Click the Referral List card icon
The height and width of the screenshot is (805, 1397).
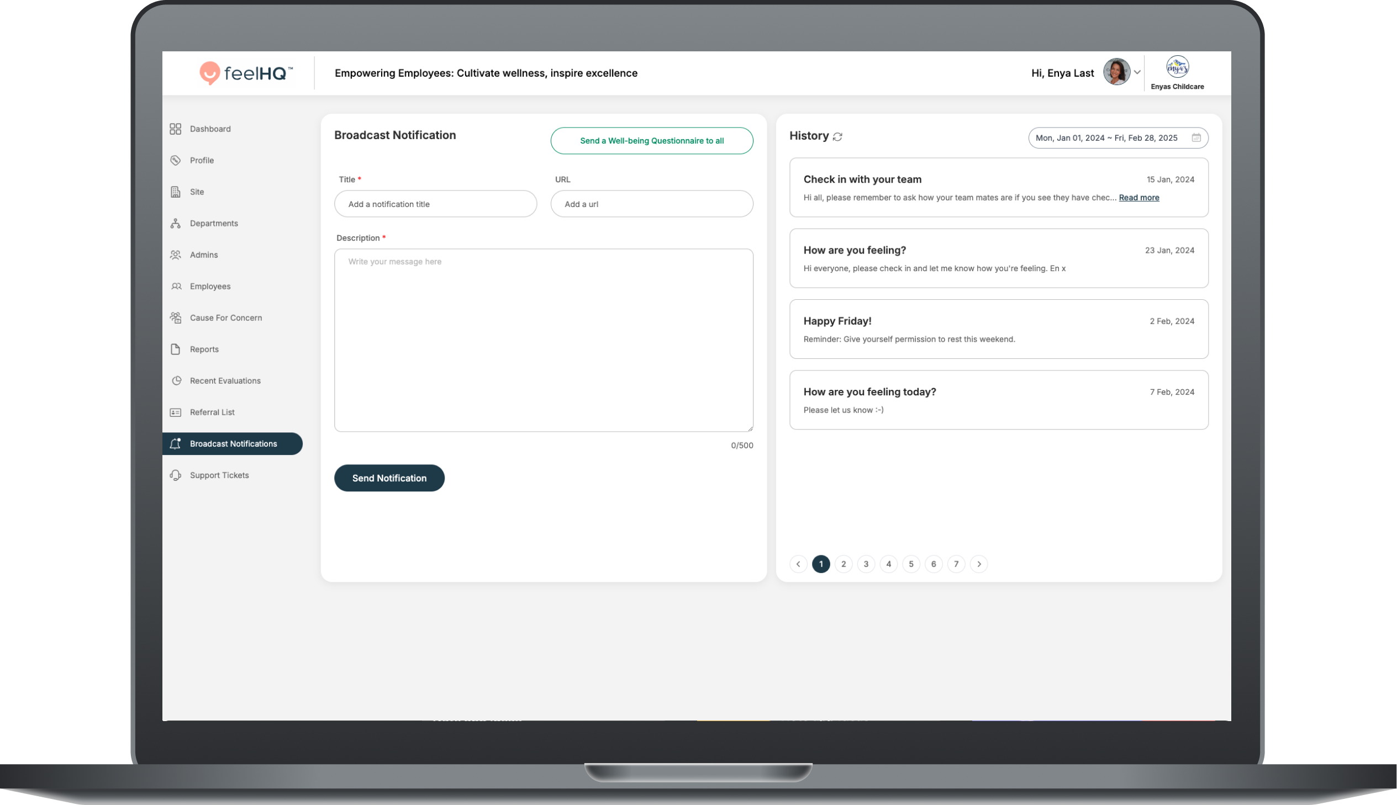click(x=175, y=412)
